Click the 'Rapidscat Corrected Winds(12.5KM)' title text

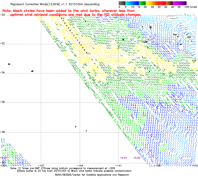click(x=35, y=4)
